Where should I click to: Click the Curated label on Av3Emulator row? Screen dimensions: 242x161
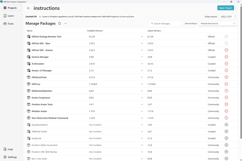[x=211, y=64]
